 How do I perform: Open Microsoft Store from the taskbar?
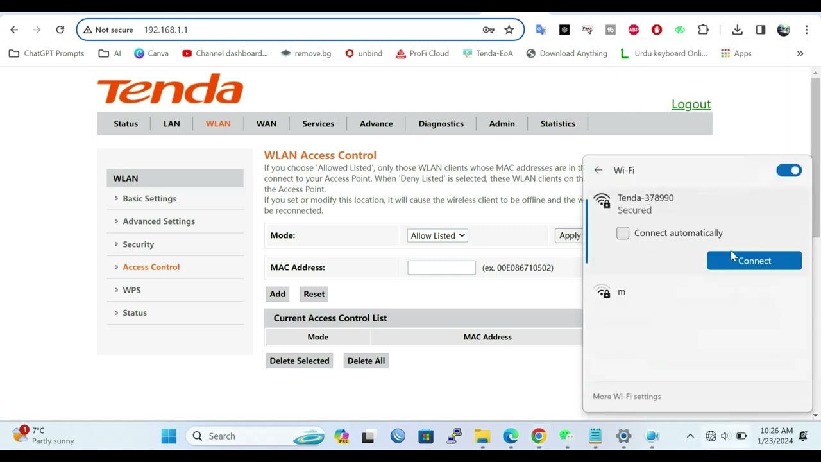point(426,436)
